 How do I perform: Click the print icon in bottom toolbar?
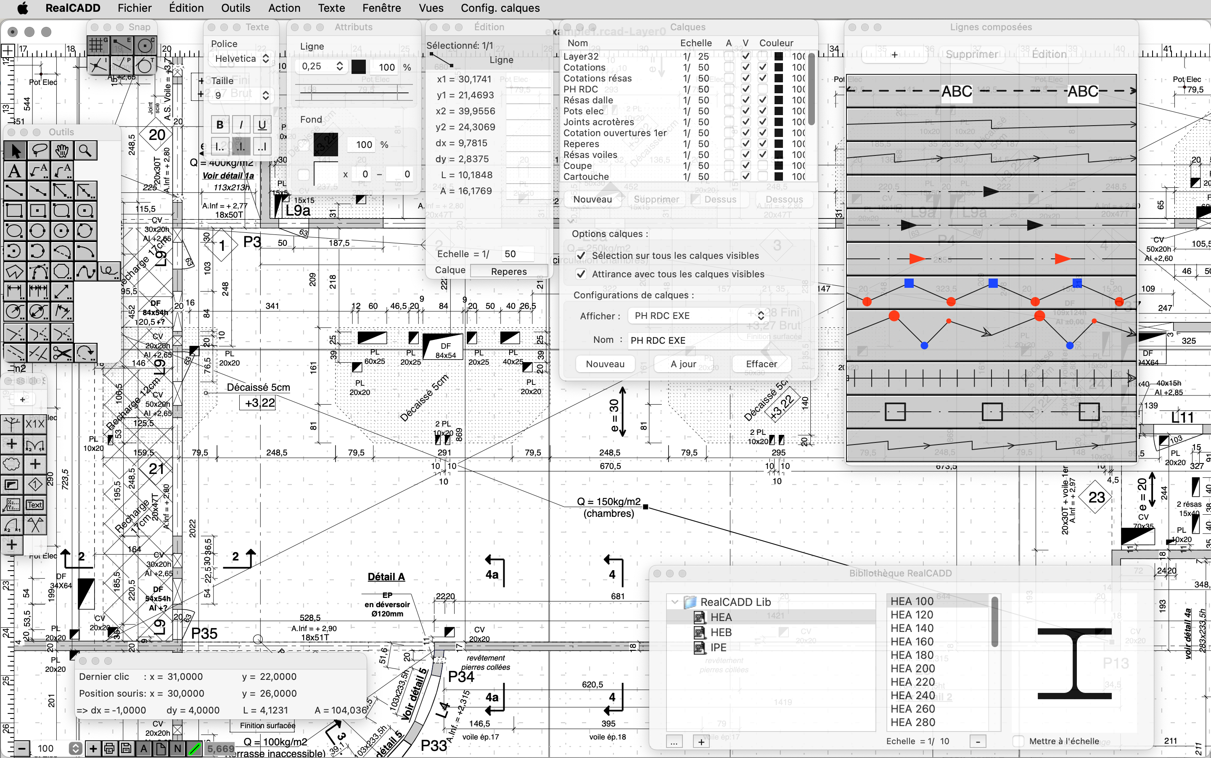click(x=109, y=748)
